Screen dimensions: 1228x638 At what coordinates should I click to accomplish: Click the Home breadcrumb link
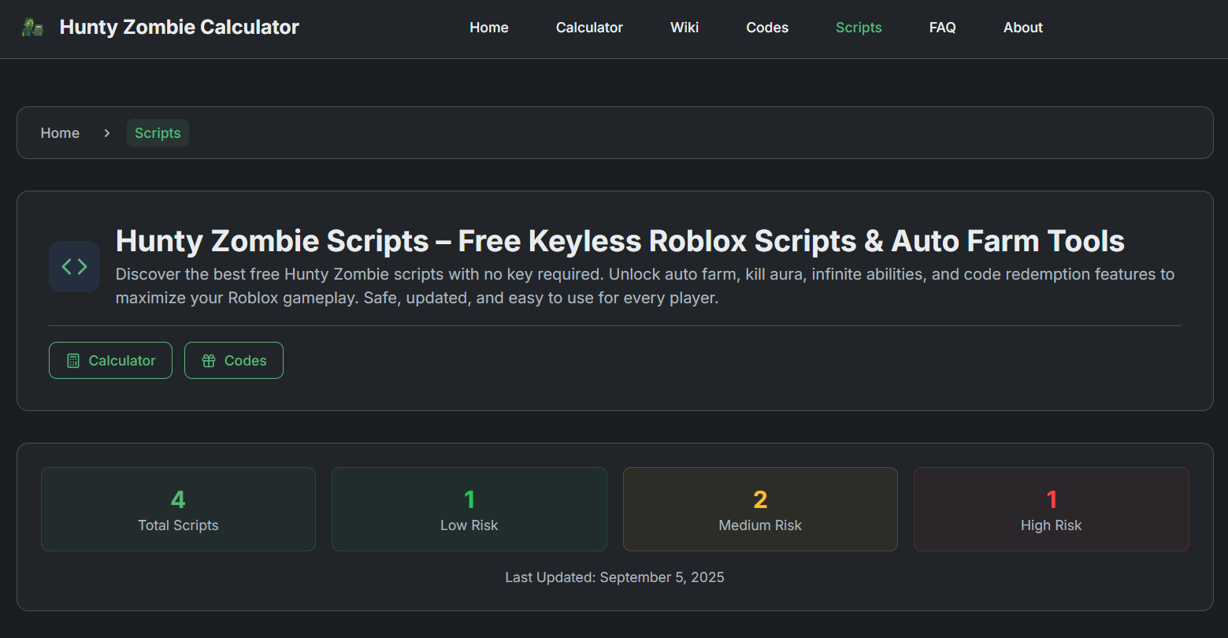tap(60, 133)
